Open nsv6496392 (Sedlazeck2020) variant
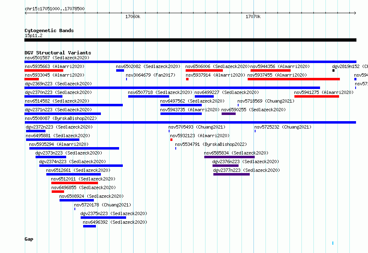Image resolution: width=368 pixels, height=253 pixels. (115, 222)
